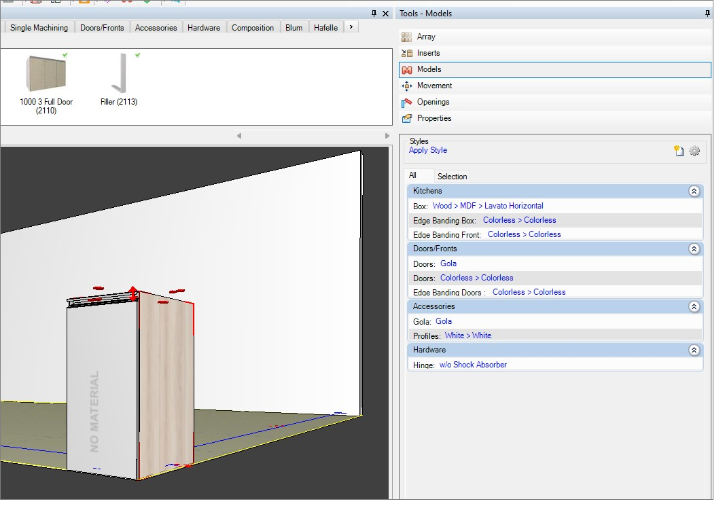Viewport: 725px width, 508px height.
Task: Switch to the Selection styles tab
Action: 453,177
